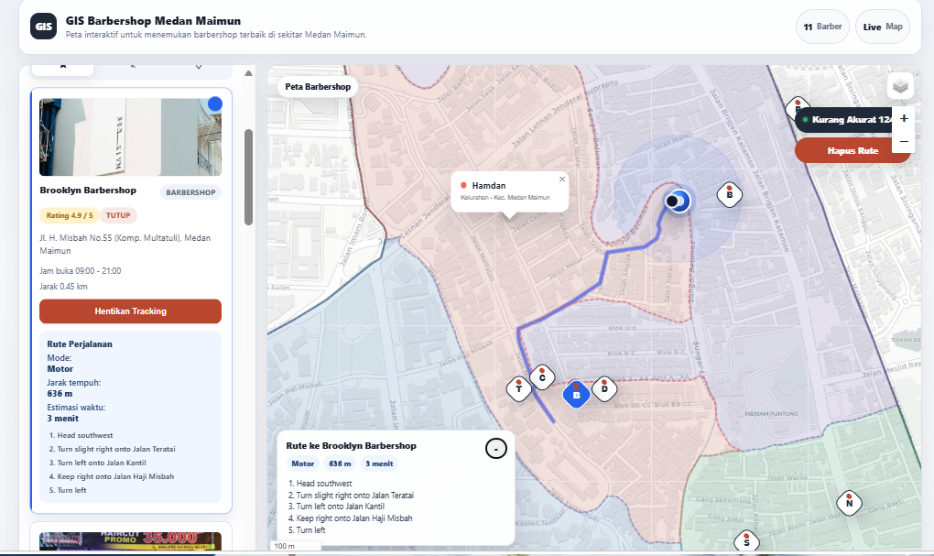Select the D barbershop marker on map
934x556 pixels.
tap(604, 388)
